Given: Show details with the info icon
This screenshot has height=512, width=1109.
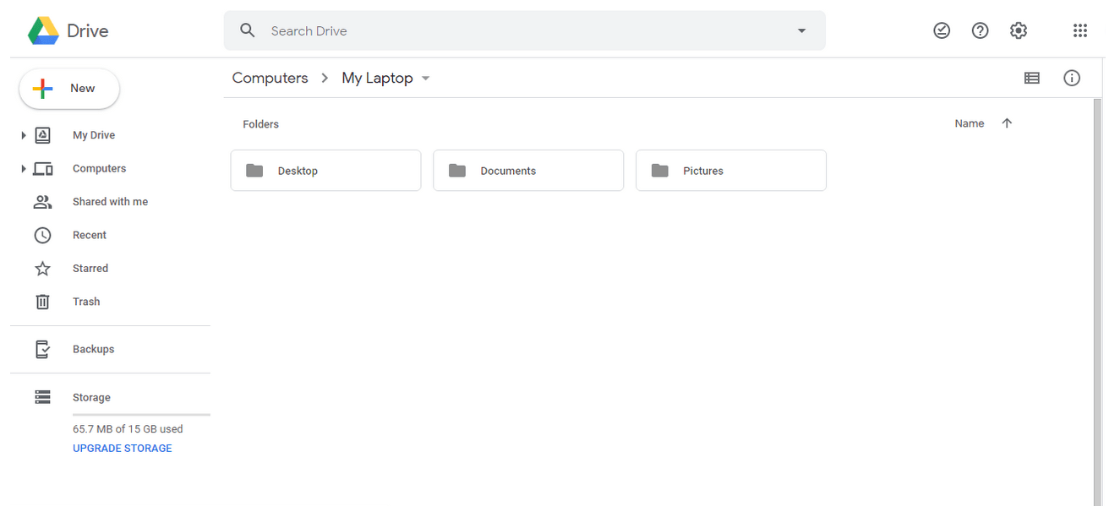Looking at the screenshot, I should pos(1072,78).
